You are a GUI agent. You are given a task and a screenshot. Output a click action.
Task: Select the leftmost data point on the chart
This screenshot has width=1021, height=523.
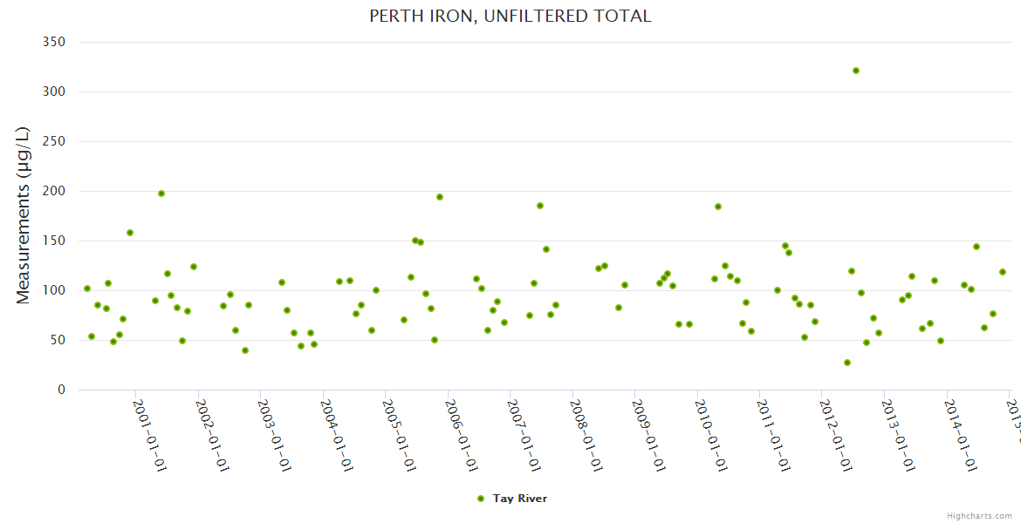(x=87, y=289)
